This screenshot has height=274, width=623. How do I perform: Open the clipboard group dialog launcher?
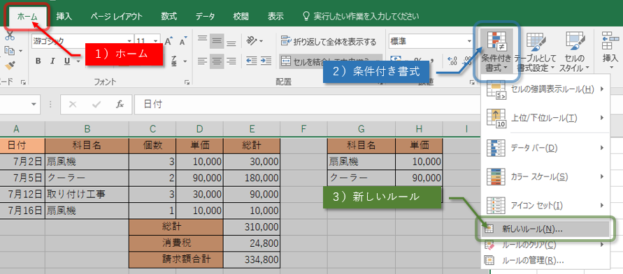click(24, 82)
